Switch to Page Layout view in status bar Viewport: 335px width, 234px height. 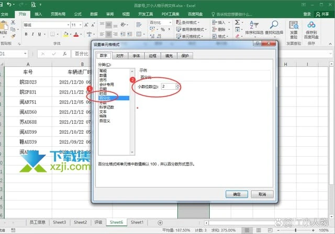pyautogui.click(x=258, y=230)
